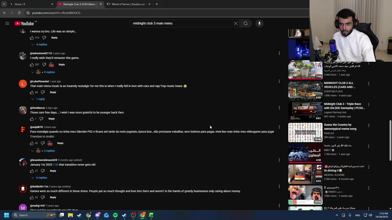Open File Explorer from the taskbar
Screen dimensions: 392x220
70,215
